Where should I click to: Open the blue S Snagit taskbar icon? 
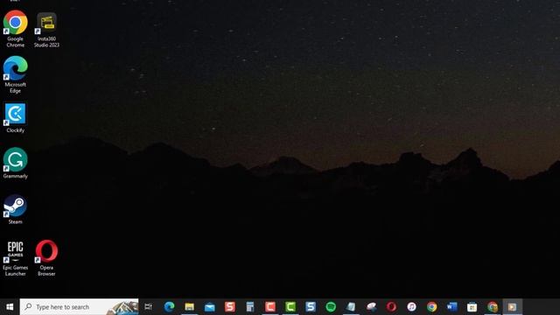311,307
